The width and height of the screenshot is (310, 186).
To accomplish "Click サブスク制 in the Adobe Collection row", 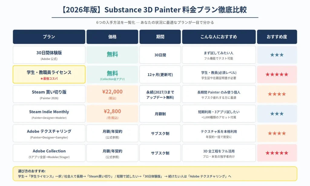I will (x=160, y=153).
